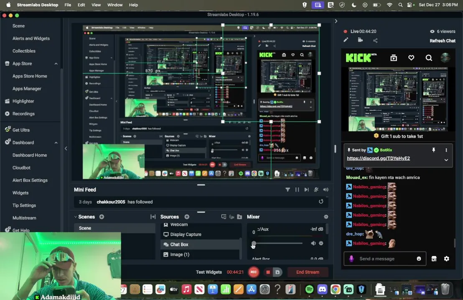Add a source folder

[239, 217]
